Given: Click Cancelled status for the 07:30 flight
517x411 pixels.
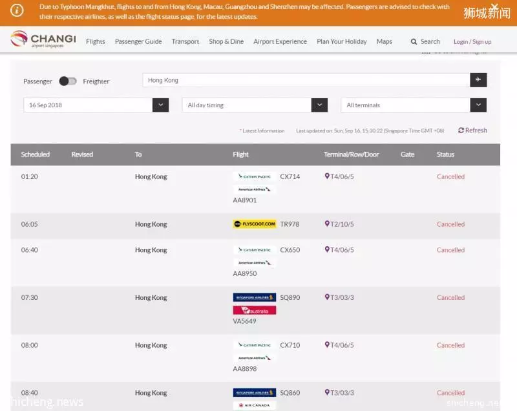Looking at the screenshot, I should [450, 297].
